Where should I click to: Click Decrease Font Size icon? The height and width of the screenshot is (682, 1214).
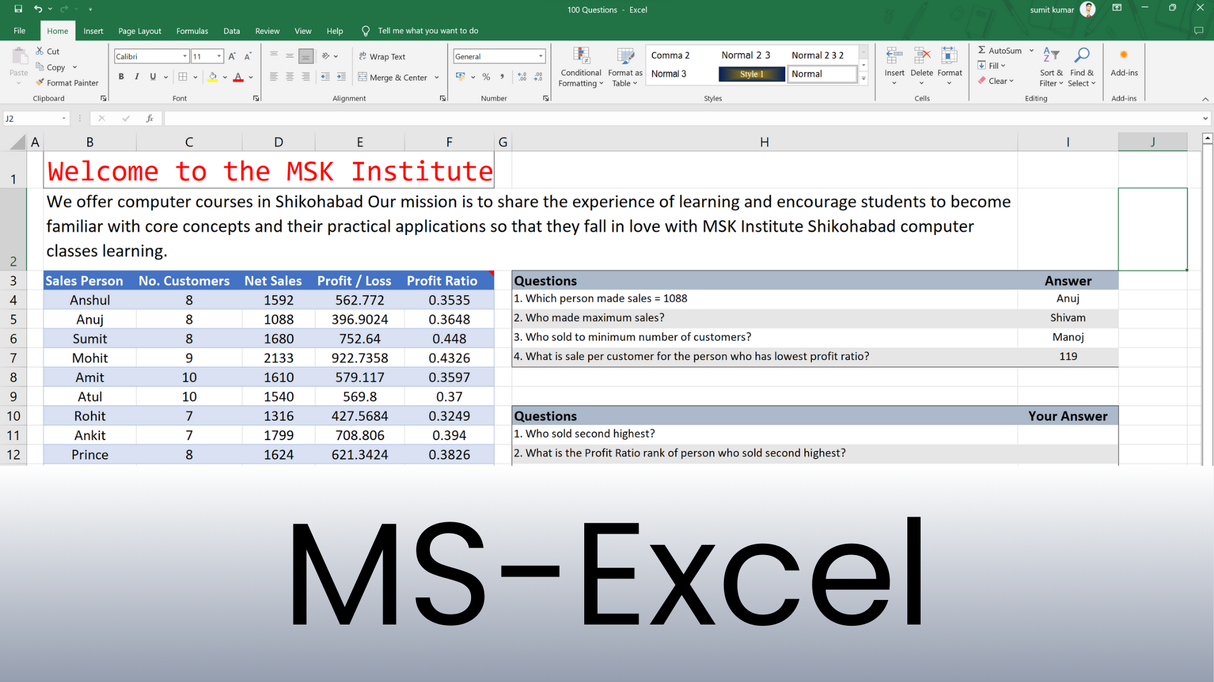[248, 56]
